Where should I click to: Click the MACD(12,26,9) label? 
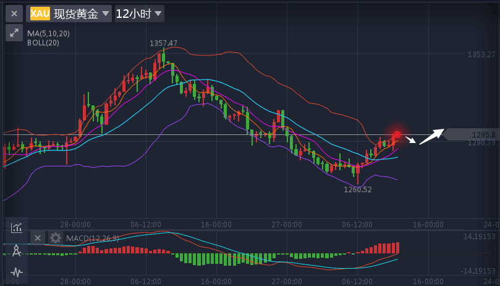point(93,238)
